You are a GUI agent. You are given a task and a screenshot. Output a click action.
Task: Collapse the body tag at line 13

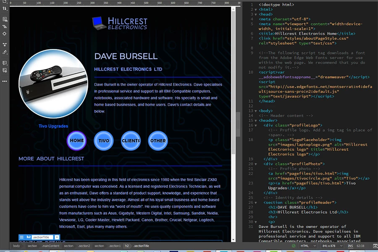[x=256, y=111]
